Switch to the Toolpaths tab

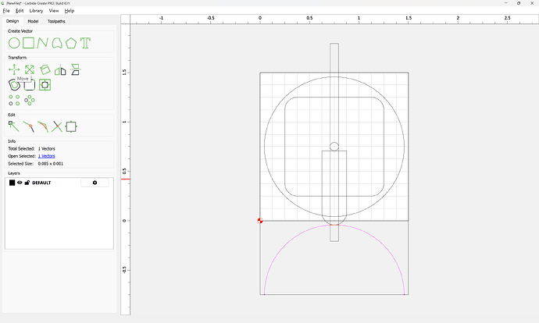coord(55,21)
